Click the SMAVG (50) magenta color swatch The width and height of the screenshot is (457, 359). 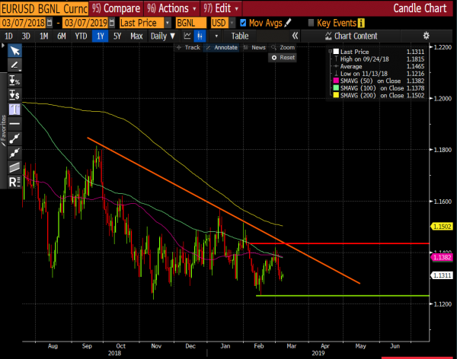(x=336, y=81)
